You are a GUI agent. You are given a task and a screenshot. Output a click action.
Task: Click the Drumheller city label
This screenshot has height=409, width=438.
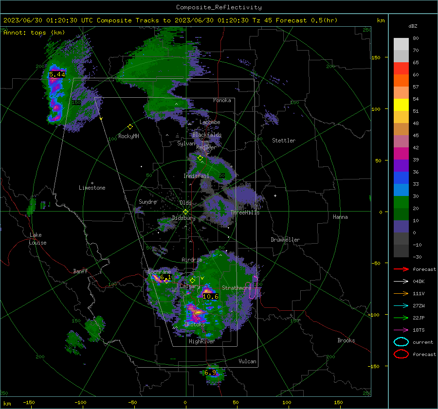(285, 240)
